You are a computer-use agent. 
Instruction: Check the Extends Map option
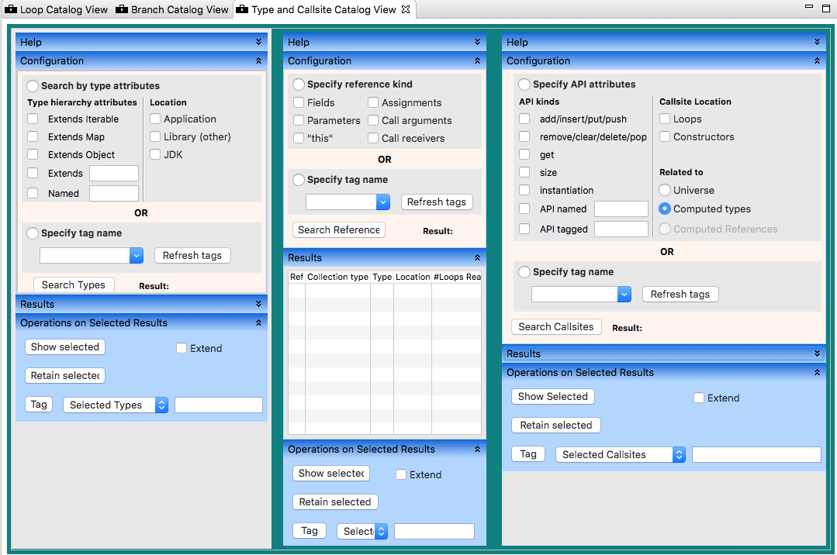coord(33,136)
